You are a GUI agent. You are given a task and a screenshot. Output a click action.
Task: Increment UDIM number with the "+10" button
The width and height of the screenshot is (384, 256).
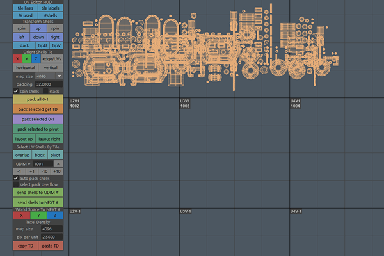pyautogui.click(x=57, y=172)
